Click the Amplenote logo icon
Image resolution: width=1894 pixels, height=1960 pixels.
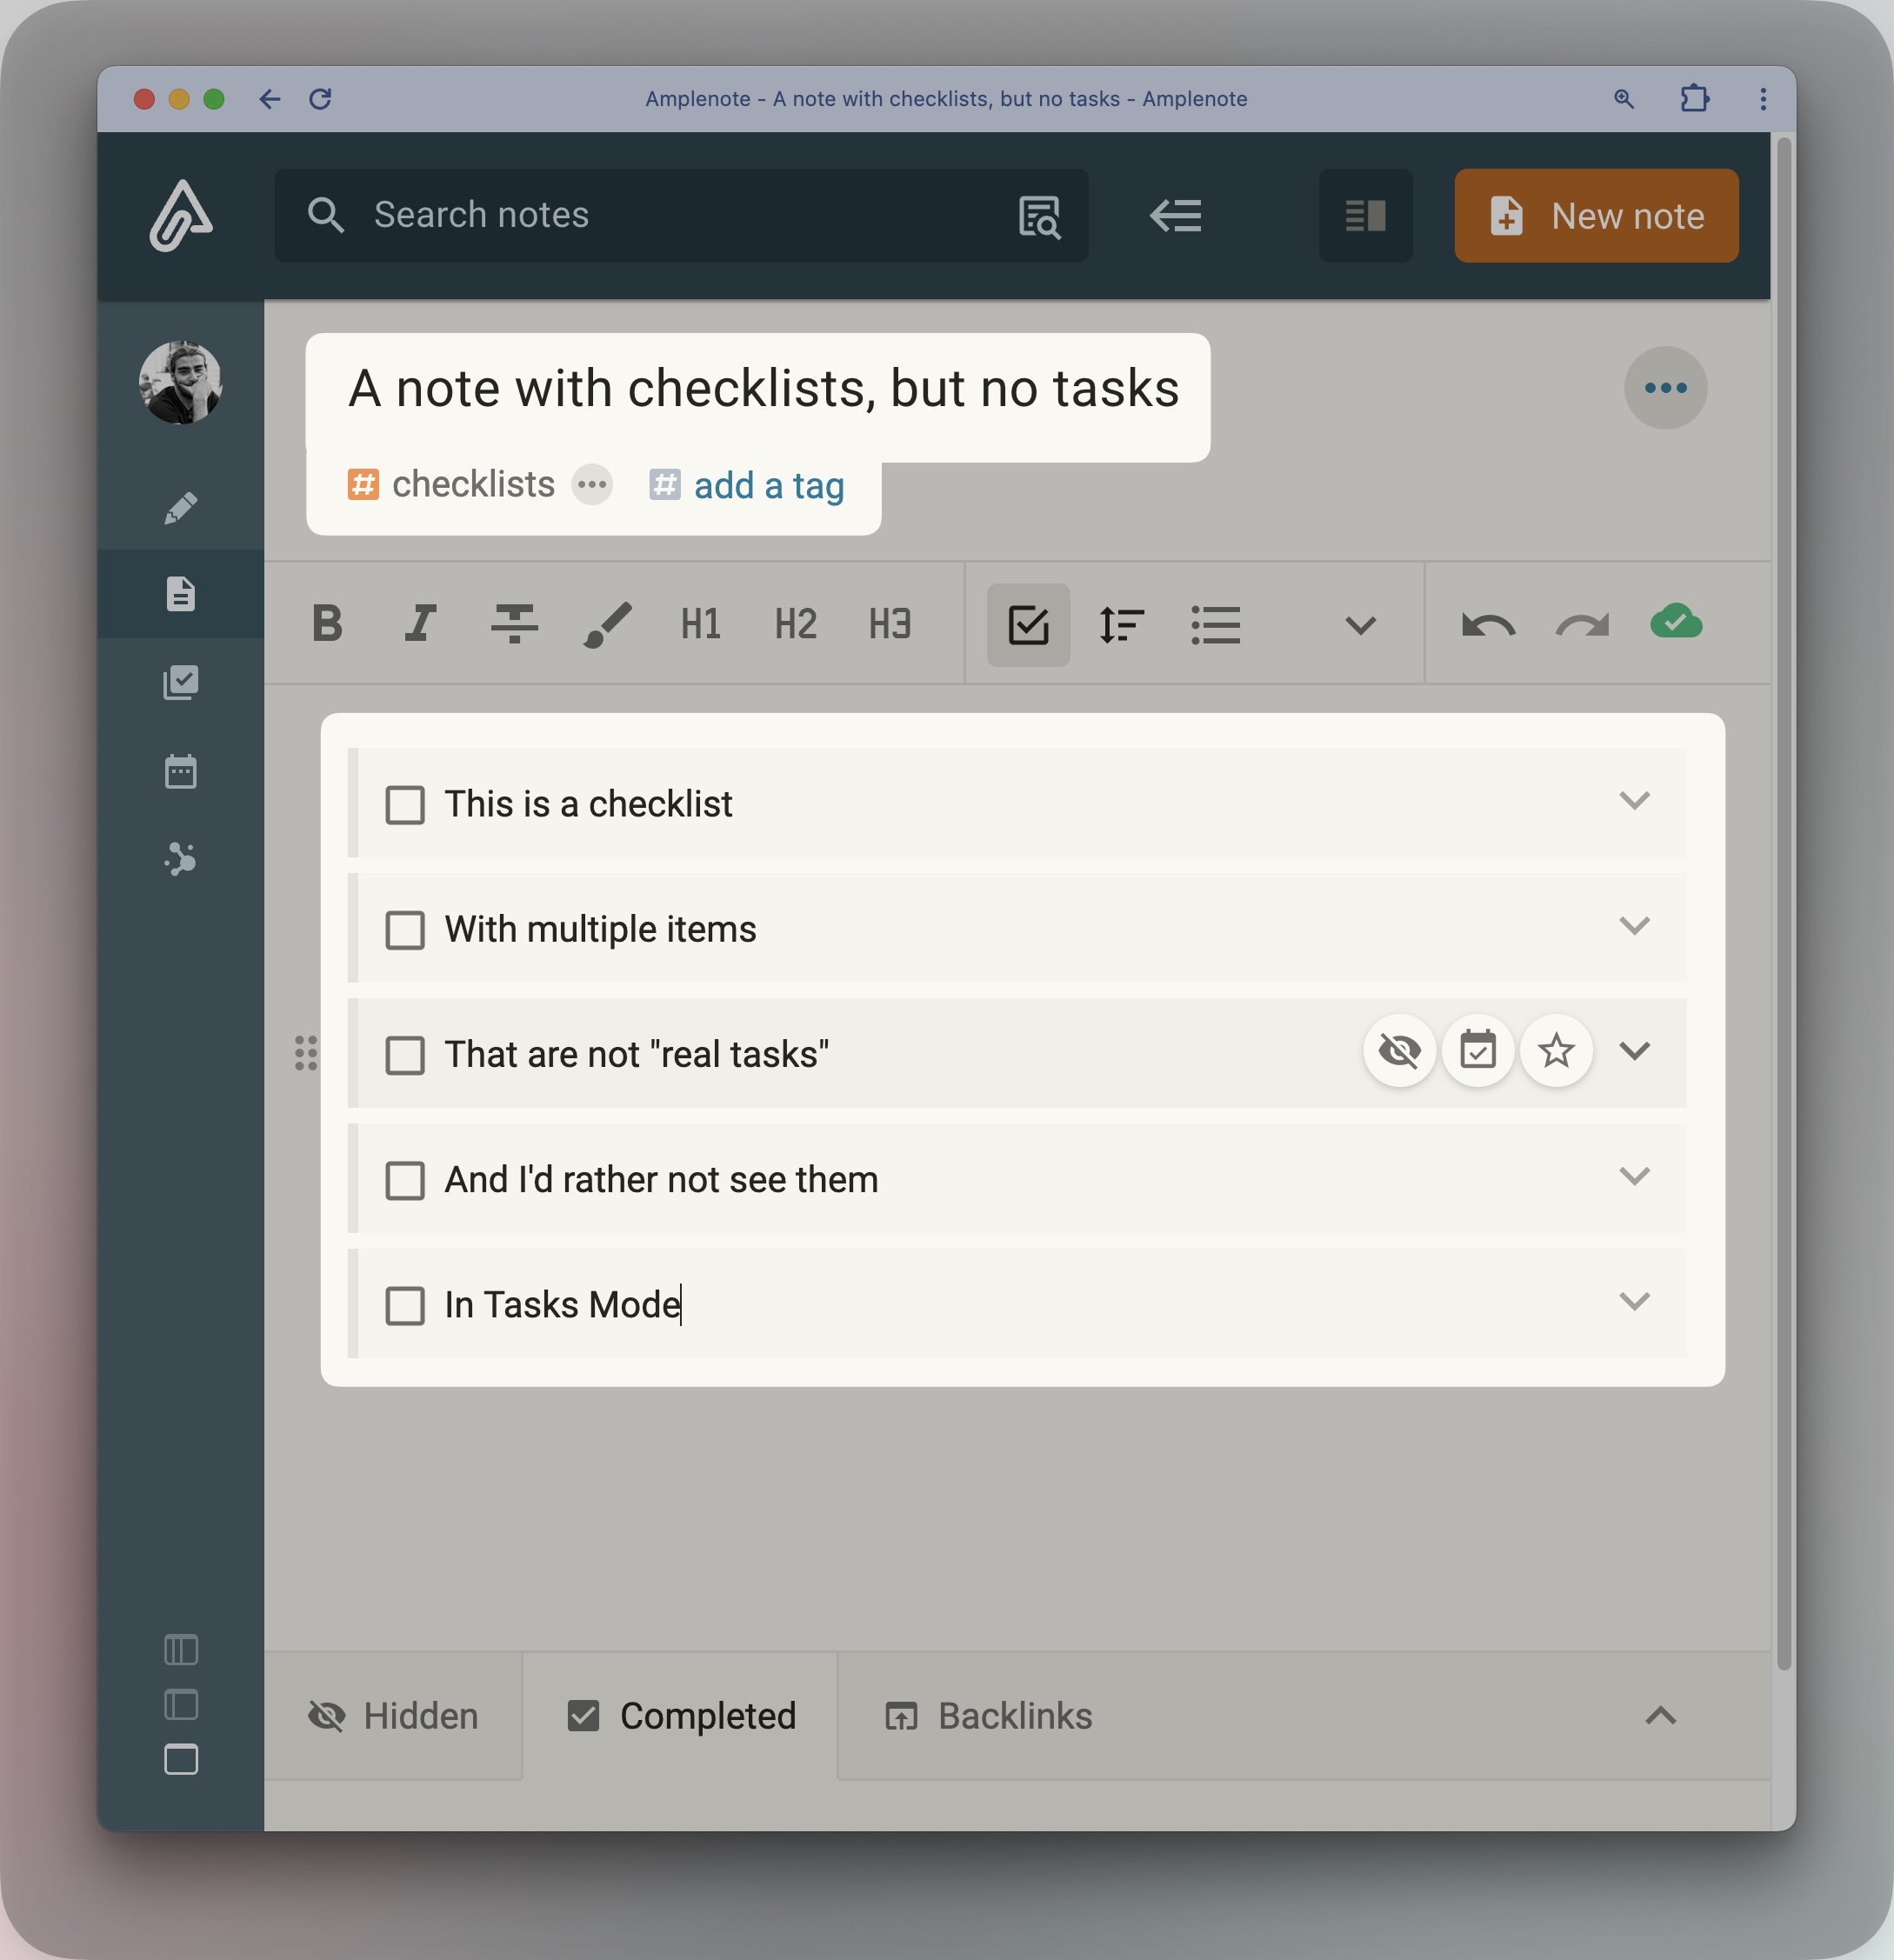pos(180,215)
